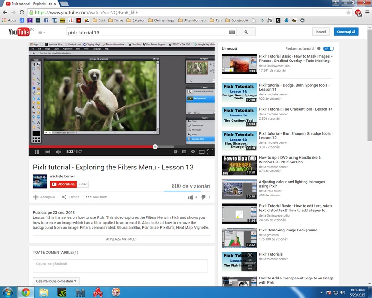The width and height of the screenshot is (372, 298).
Task: Enter fullscreen mode in the player
Action: coord(211,152)
